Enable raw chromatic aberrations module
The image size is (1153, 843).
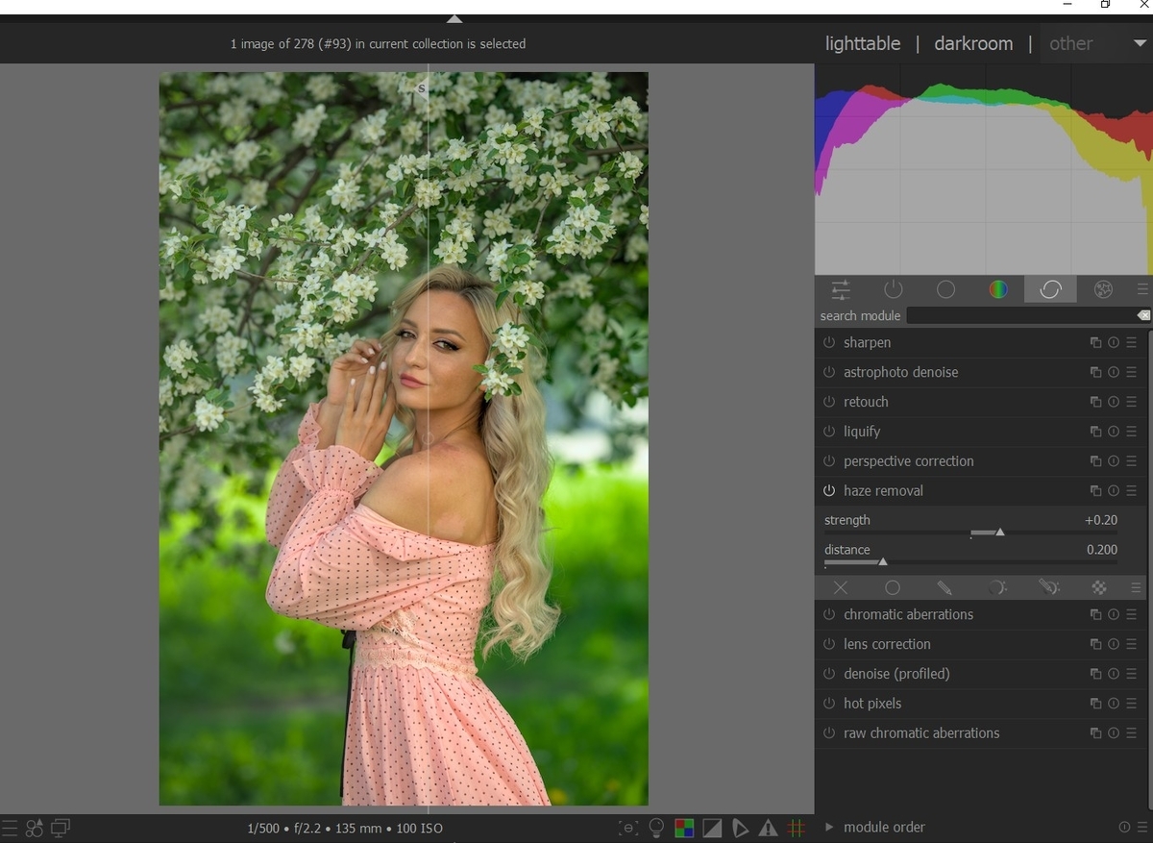click(829, 733)
